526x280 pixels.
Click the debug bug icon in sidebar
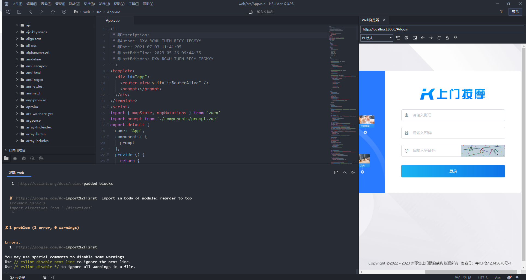[24, 158]
